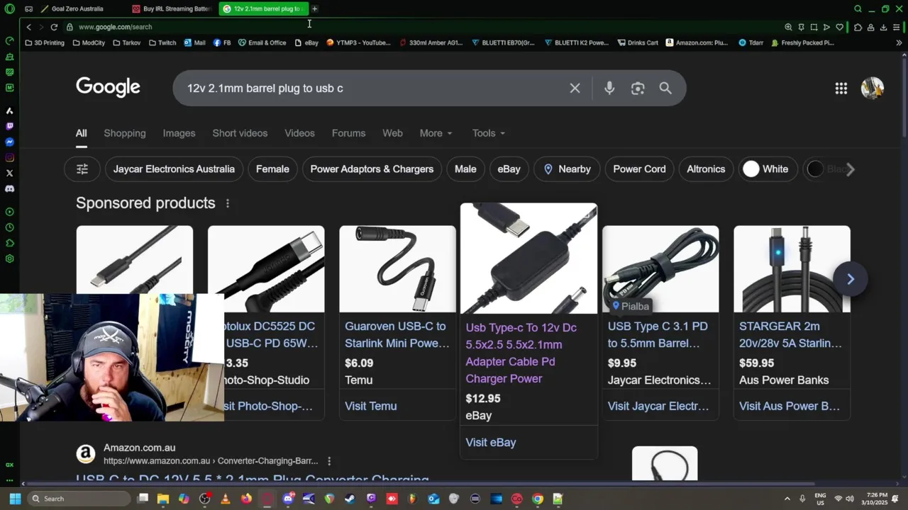Expand the More search categories dropdown
This screenshot has width=908, height=510.
(436, 133)
